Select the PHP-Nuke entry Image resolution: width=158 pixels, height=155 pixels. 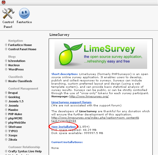coord(15,114)
